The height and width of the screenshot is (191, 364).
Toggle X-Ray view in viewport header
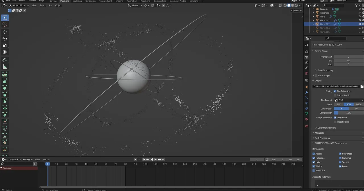pos(280,5)
